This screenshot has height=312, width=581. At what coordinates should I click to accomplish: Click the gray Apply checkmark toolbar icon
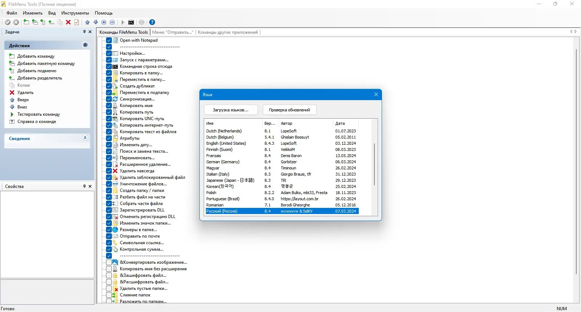[8, 22]
